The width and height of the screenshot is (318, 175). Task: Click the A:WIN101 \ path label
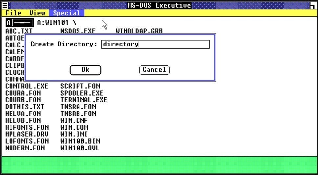pos(57,22)
